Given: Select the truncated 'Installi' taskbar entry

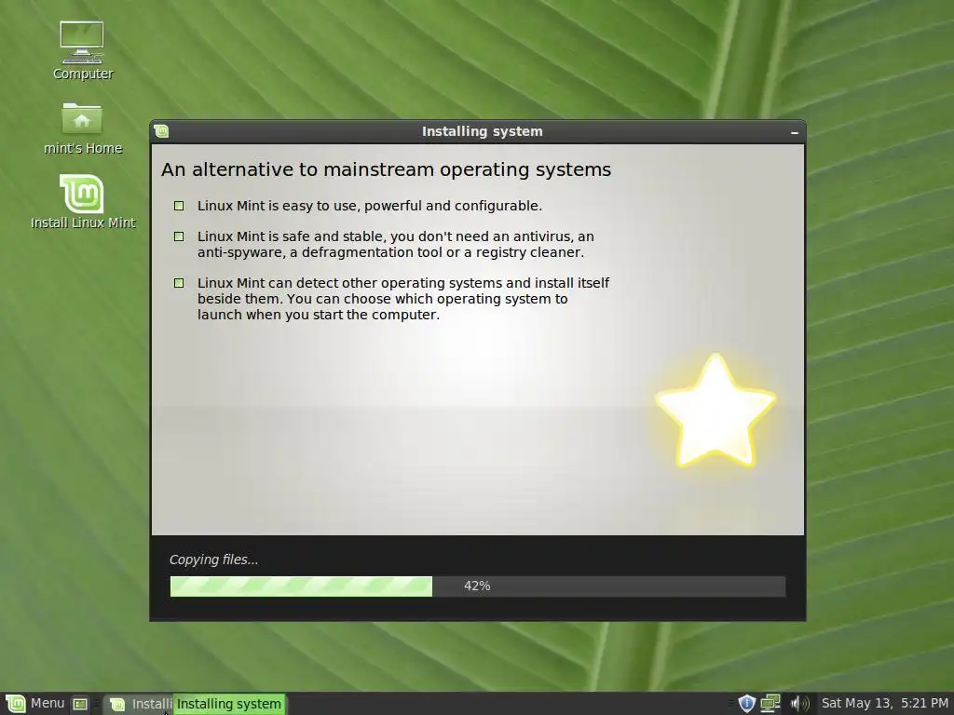Looking at the screenshot, I should pos(140,704).
